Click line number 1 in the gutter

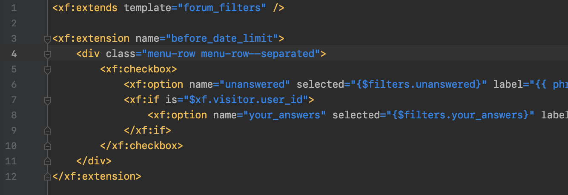[14, 8]
